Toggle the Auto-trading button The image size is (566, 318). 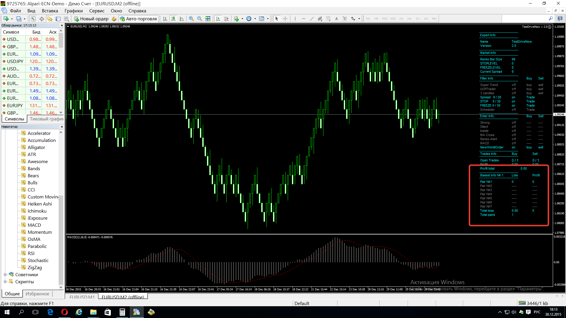pyautogui.click(x=138, y=19)
